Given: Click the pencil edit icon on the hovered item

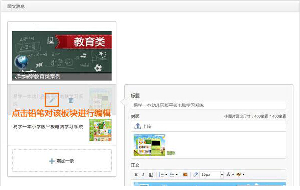Looking at the screenshot, I should click(x=52, y=100).
